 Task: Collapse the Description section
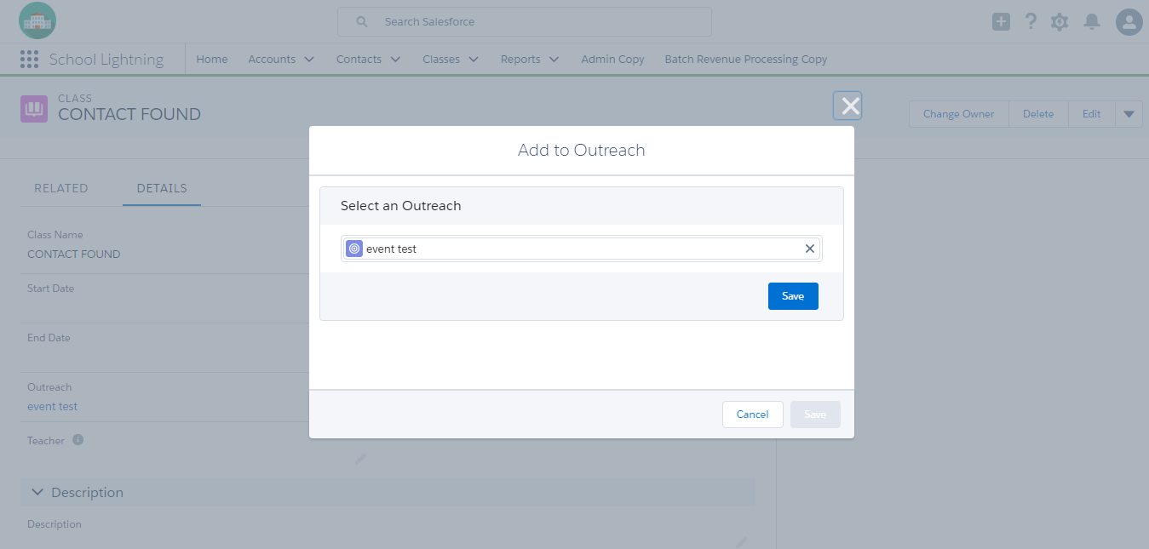pyautogui.click(x=37, y=492)
